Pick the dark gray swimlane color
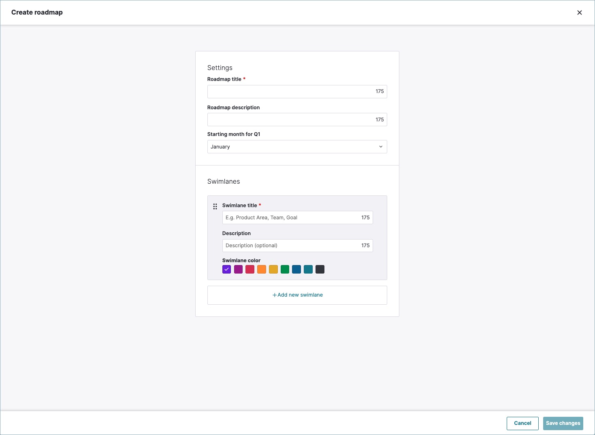Viewport: 595px width, 435px height. coord(320,269)
